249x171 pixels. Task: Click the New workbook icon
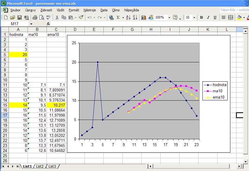[6, 17]
